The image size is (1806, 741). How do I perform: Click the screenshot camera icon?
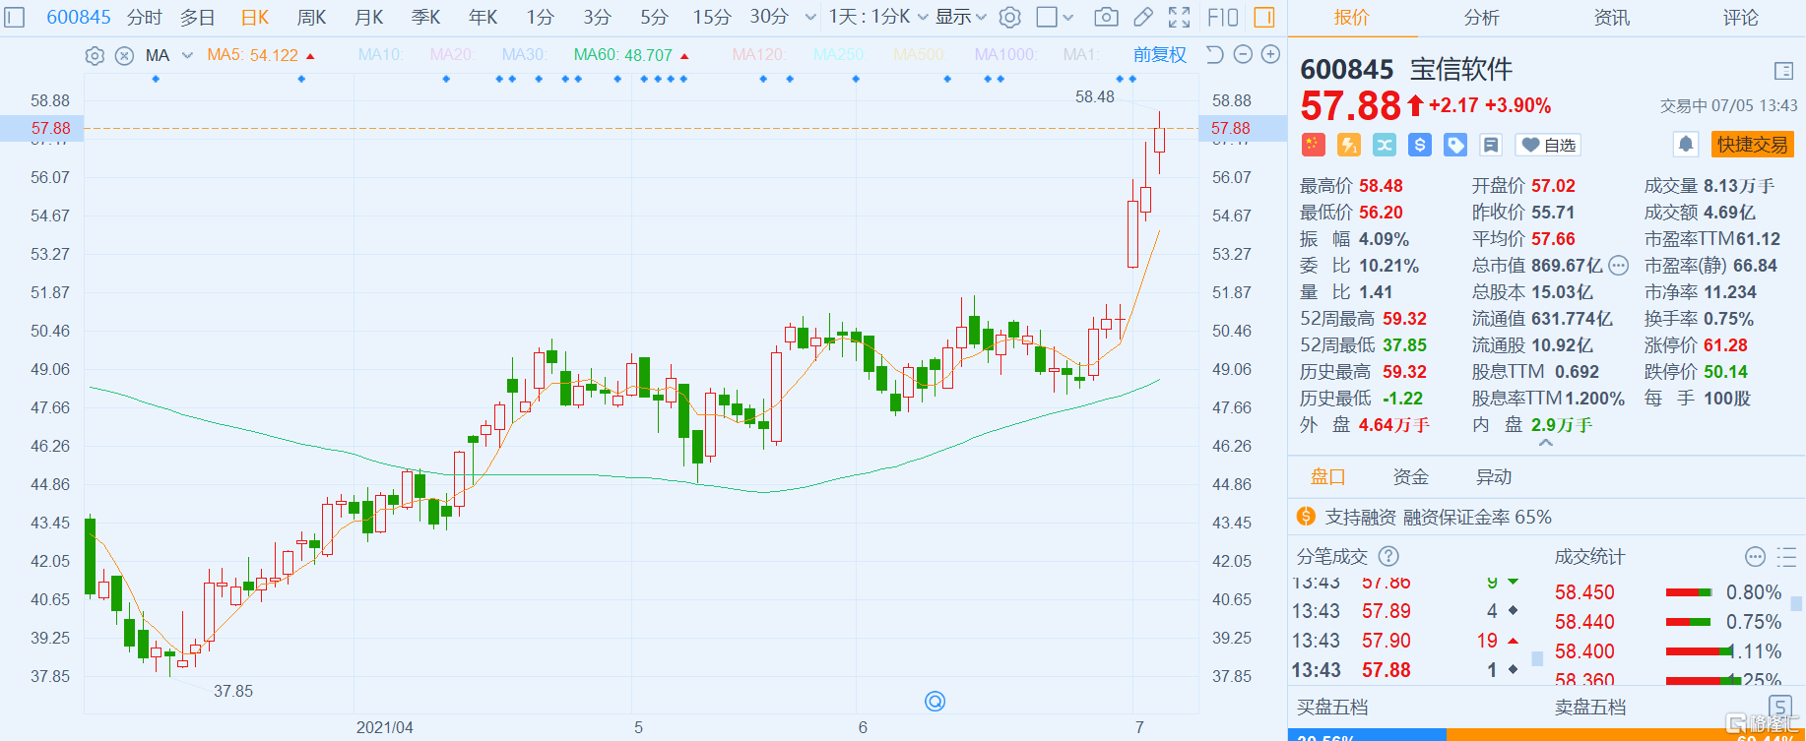(1106, 17)
